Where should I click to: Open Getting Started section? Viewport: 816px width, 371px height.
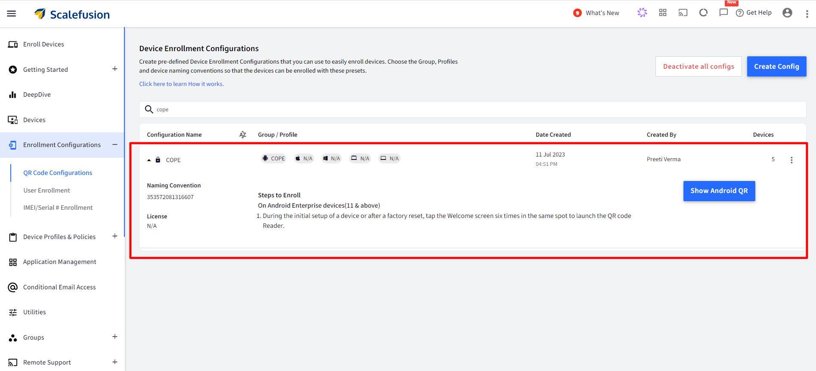coord(46,70)
